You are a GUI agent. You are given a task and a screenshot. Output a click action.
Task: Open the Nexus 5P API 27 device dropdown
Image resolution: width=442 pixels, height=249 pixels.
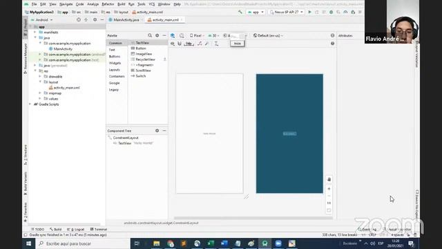click(287, 12)
